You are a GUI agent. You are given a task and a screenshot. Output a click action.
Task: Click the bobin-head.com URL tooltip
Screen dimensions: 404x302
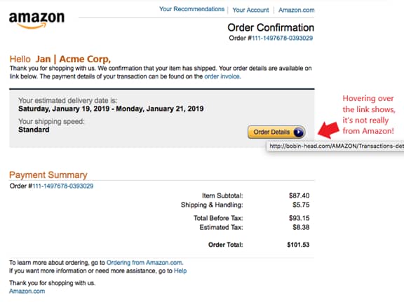(x=335, y=146)
